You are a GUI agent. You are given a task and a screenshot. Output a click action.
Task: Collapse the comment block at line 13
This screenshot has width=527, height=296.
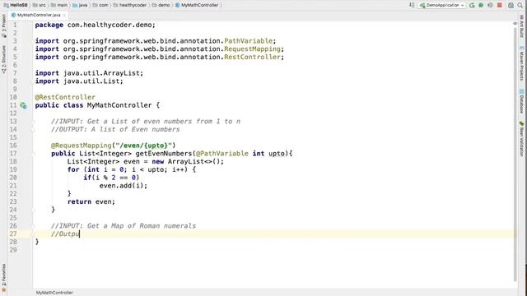tap(33, 122)
